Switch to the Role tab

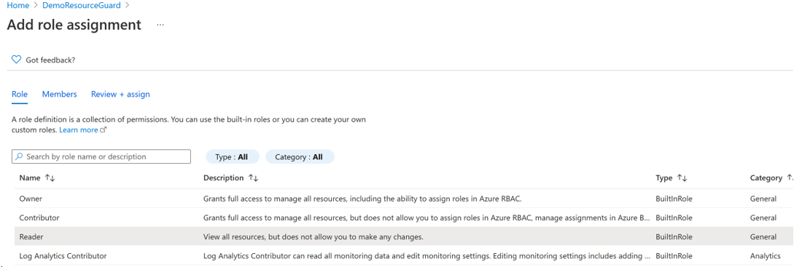click(x=20, y=95)
